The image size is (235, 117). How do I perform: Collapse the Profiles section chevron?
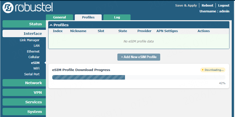point(51,25)
